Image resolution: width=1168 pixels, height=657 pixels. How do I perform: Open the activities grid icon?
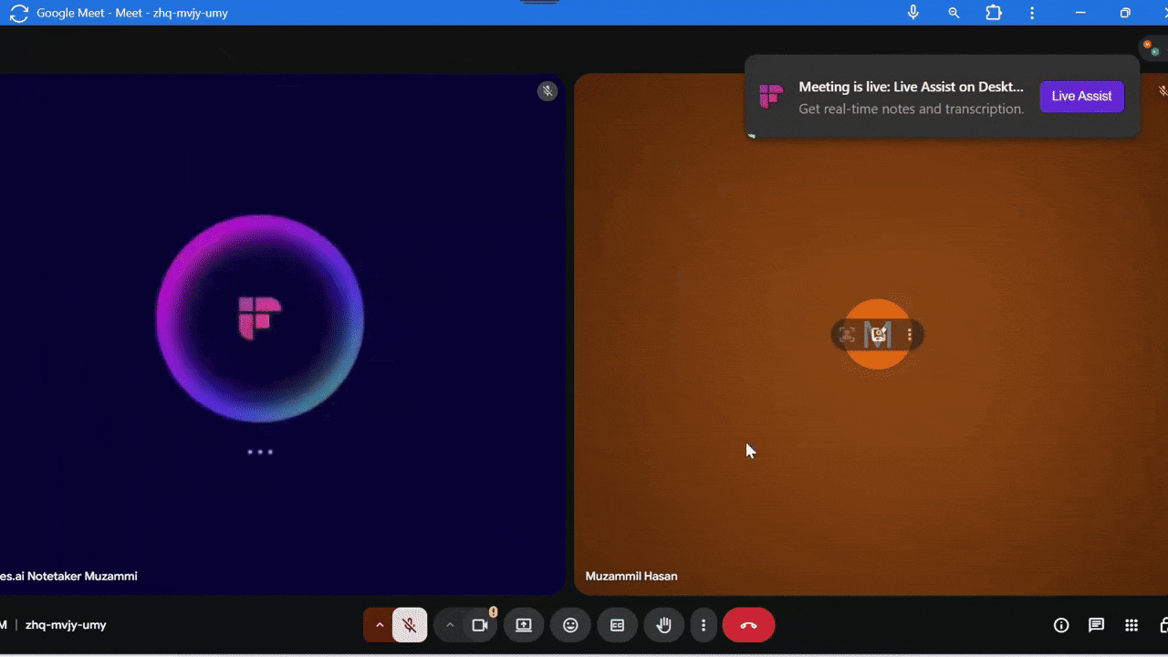click(x=1131, y=625)
